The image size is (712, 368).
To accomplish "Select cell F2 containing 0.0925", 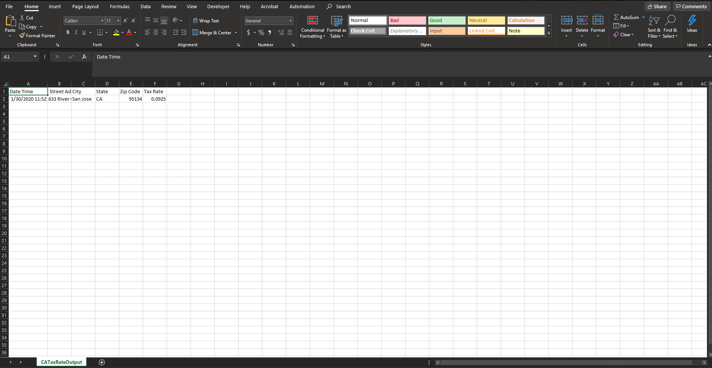I will pos(155,99).
